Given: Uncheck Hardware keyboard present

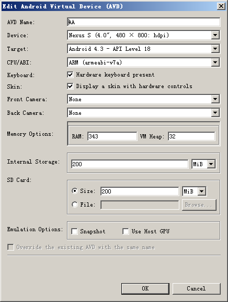Looking at the screenshot, I should point(70,75).
